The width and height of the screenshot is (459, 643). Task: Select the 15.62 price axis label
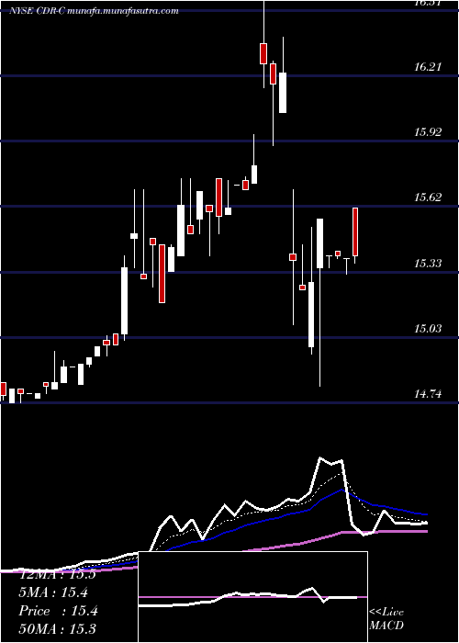(428, 197)
